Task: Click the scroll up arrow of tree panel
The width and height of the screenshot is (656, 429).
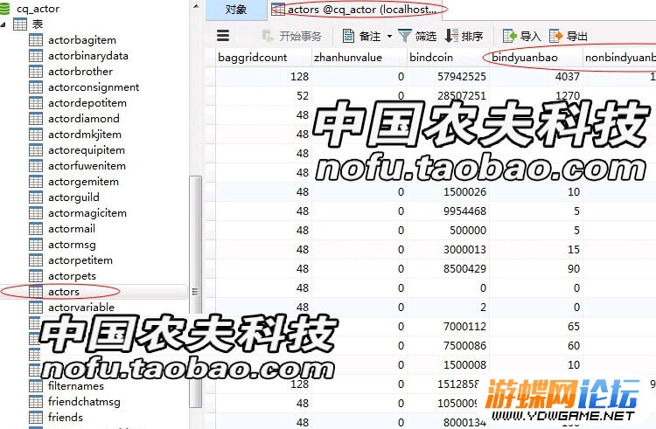Action: click(x=196, y=6)
